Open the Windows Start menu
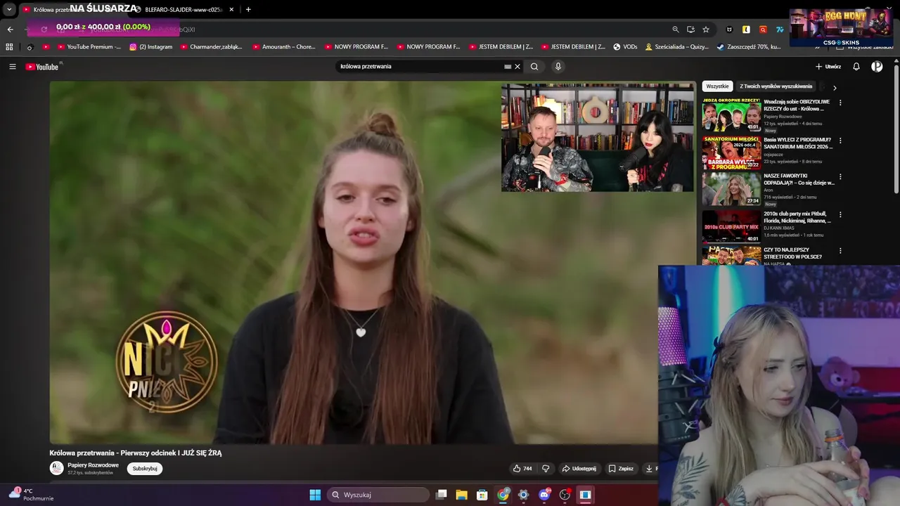 (315, 495)
